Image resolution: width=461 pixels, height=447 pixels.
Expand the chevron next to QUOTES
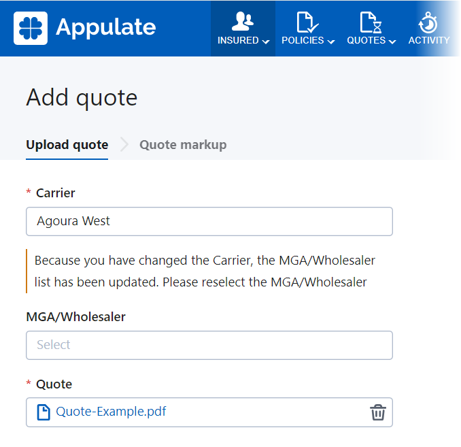(392, 42)
